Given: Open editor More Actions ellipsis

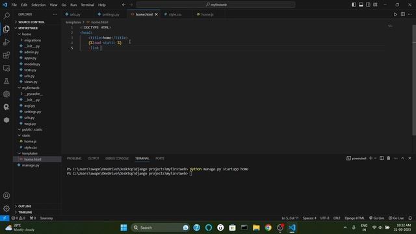Looking at the screenshot, I should coord(410,14).
